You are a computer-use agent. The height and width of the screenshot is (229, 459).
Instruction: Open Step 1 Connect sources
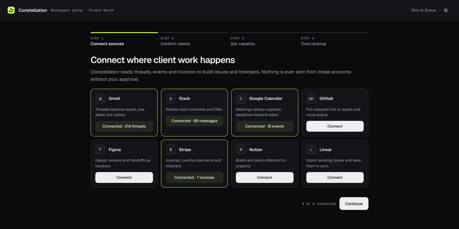(124, 39)
